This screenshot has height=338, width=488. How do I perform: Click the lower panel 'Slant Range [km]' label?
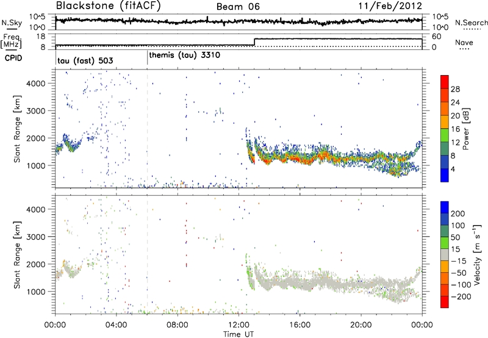(x=17, y=254)
